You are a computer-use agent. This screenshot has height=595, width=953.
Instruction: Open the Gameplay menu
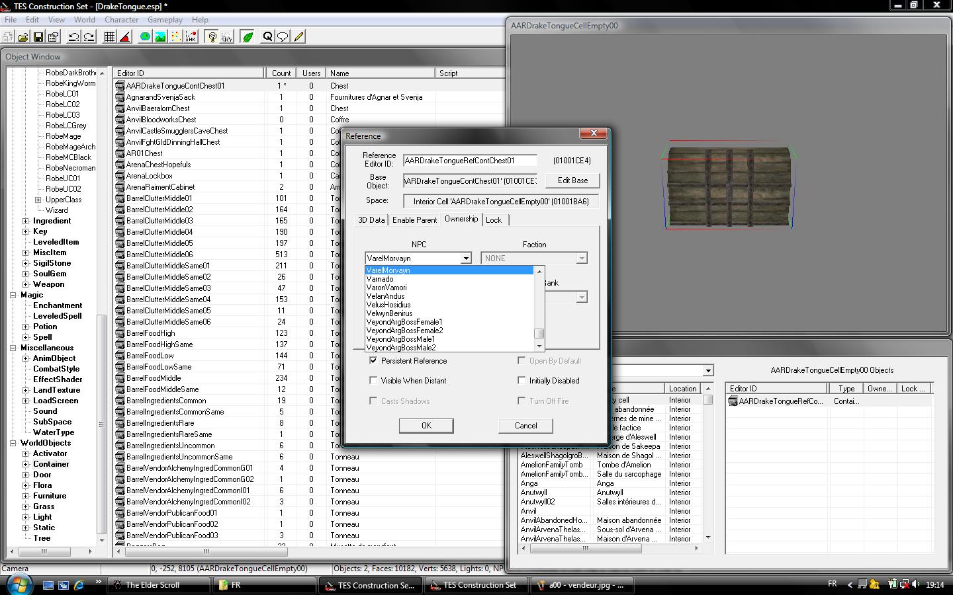coord(165,20)
